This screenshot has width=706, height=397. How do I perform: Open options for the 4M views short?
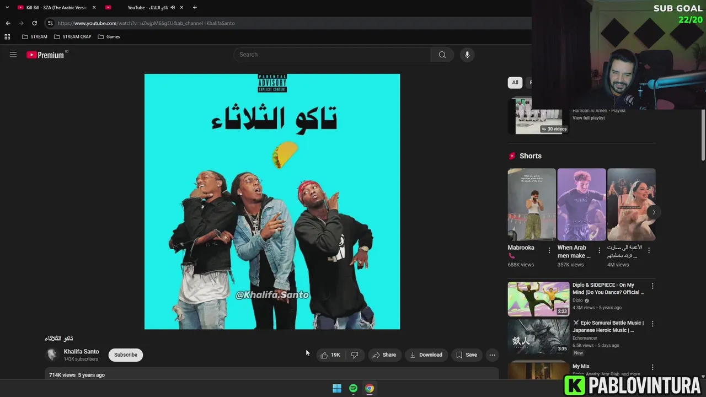click(649, 250)
